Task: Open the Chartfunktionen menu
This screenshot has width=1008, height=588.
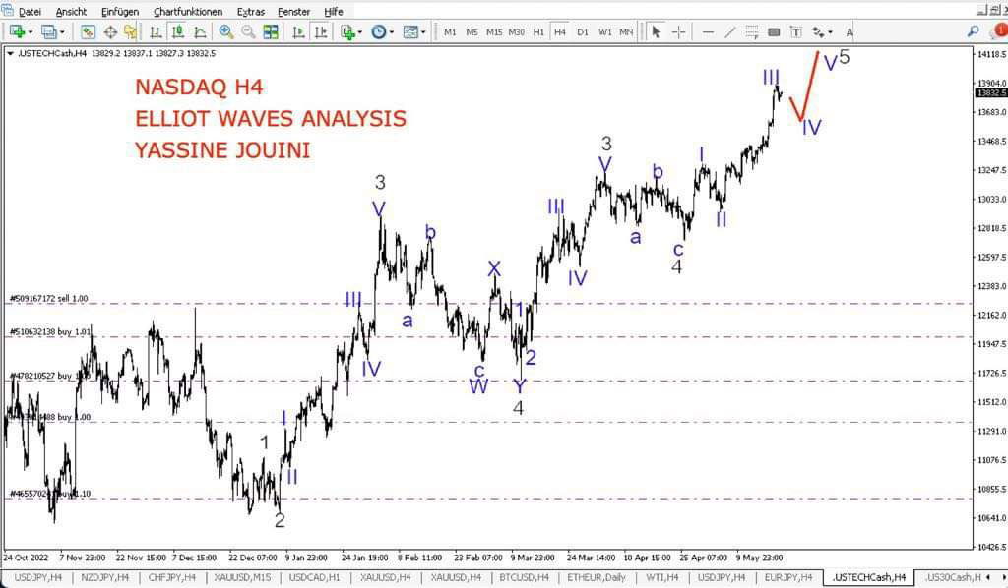Action: (x=185, y=11)
